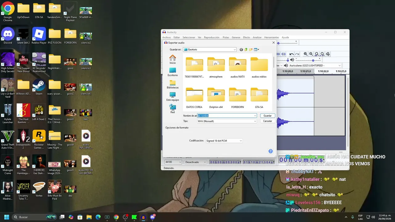This screenshot has height=222, width=395.
Task: Open the Inicio shortcut in dialog sidebar
Action: point(173,59)
